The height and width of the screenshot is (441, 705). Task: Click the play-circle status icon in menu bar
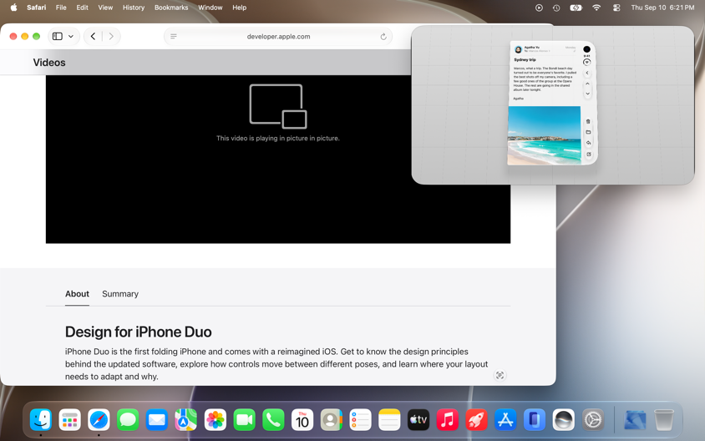539,8
